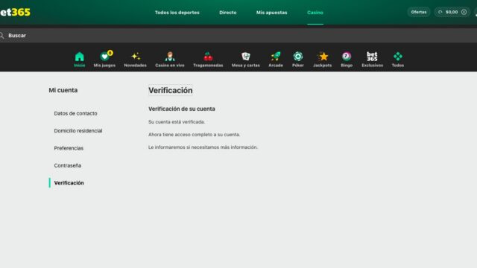
Task: Open Domicilio residencial section
Action: click(78, 131)
